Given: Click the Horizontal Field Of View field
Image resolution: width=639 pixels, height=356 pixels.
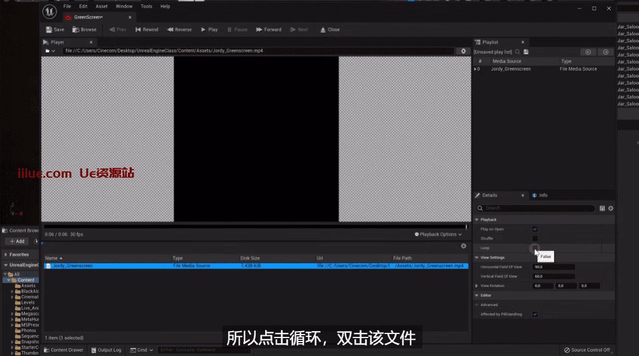Looking at the screenshot, I should tap(553, 267).
